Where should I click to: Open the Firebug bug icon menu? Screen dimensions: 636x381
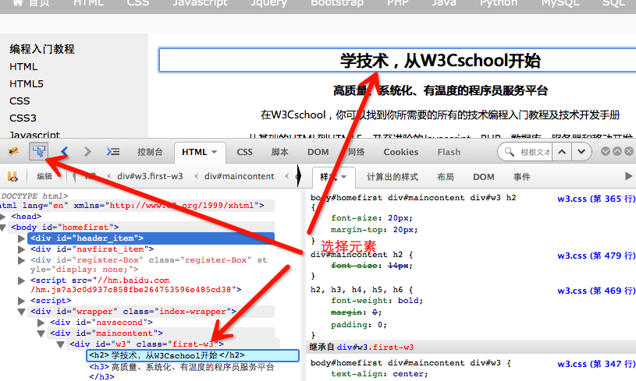[x=13, y=152]
